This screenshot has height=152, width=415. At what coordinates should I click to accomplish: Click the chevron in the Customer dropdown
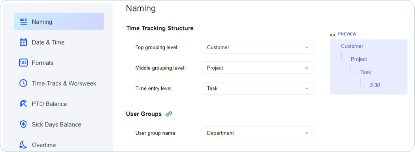[306, 48]
